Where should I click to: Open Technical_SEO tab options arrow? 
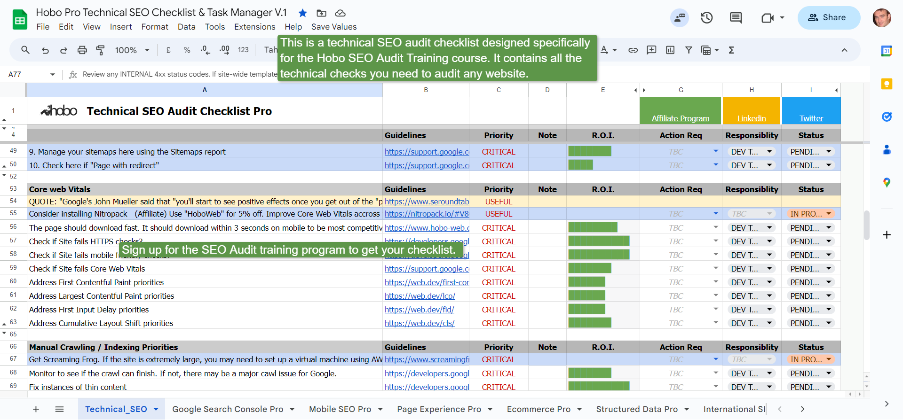(156, 409)
